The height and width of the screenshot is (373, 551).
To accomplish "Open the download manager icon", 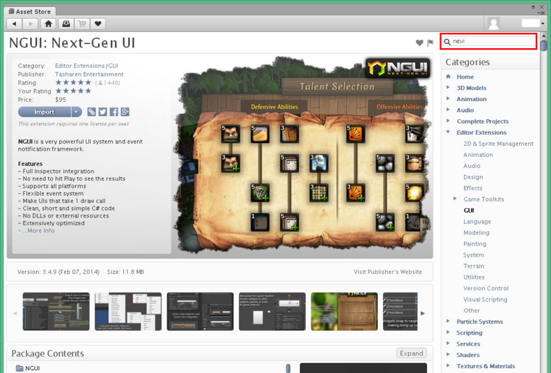I will [66, 24].
